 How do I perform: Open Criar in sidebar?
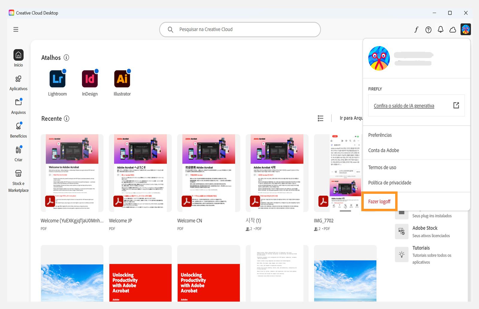click(x=18, y=154)
